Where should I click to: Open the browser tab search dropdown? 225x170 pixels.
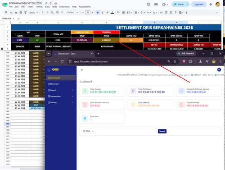pos(49,54)
